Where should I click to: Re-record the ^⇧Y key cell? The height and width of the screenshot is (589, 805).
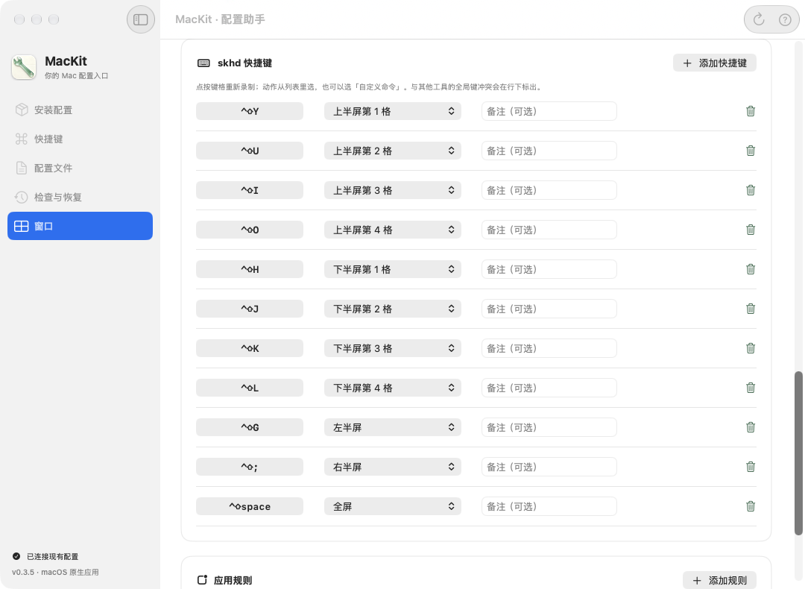(250, 111)
